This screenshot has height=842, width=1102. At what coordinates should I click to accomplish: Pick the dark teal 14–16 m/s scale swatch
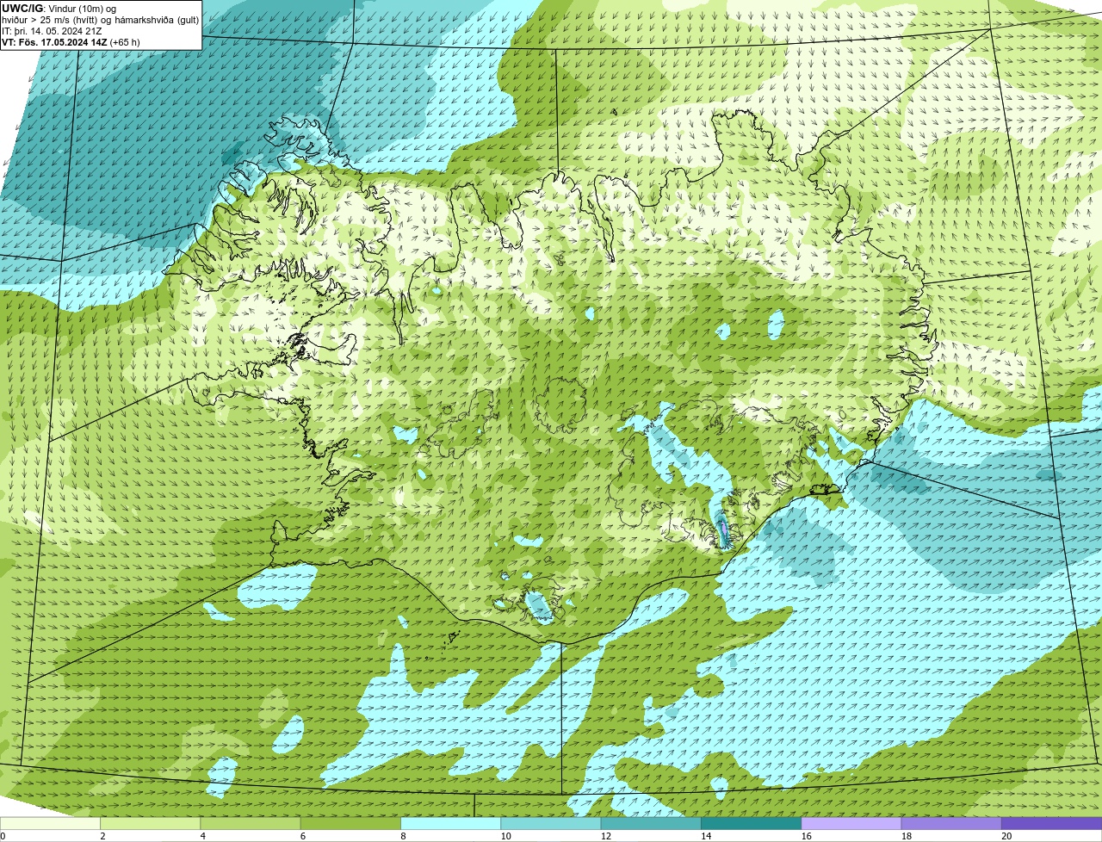pyautogui.click(x=751, y=823)
